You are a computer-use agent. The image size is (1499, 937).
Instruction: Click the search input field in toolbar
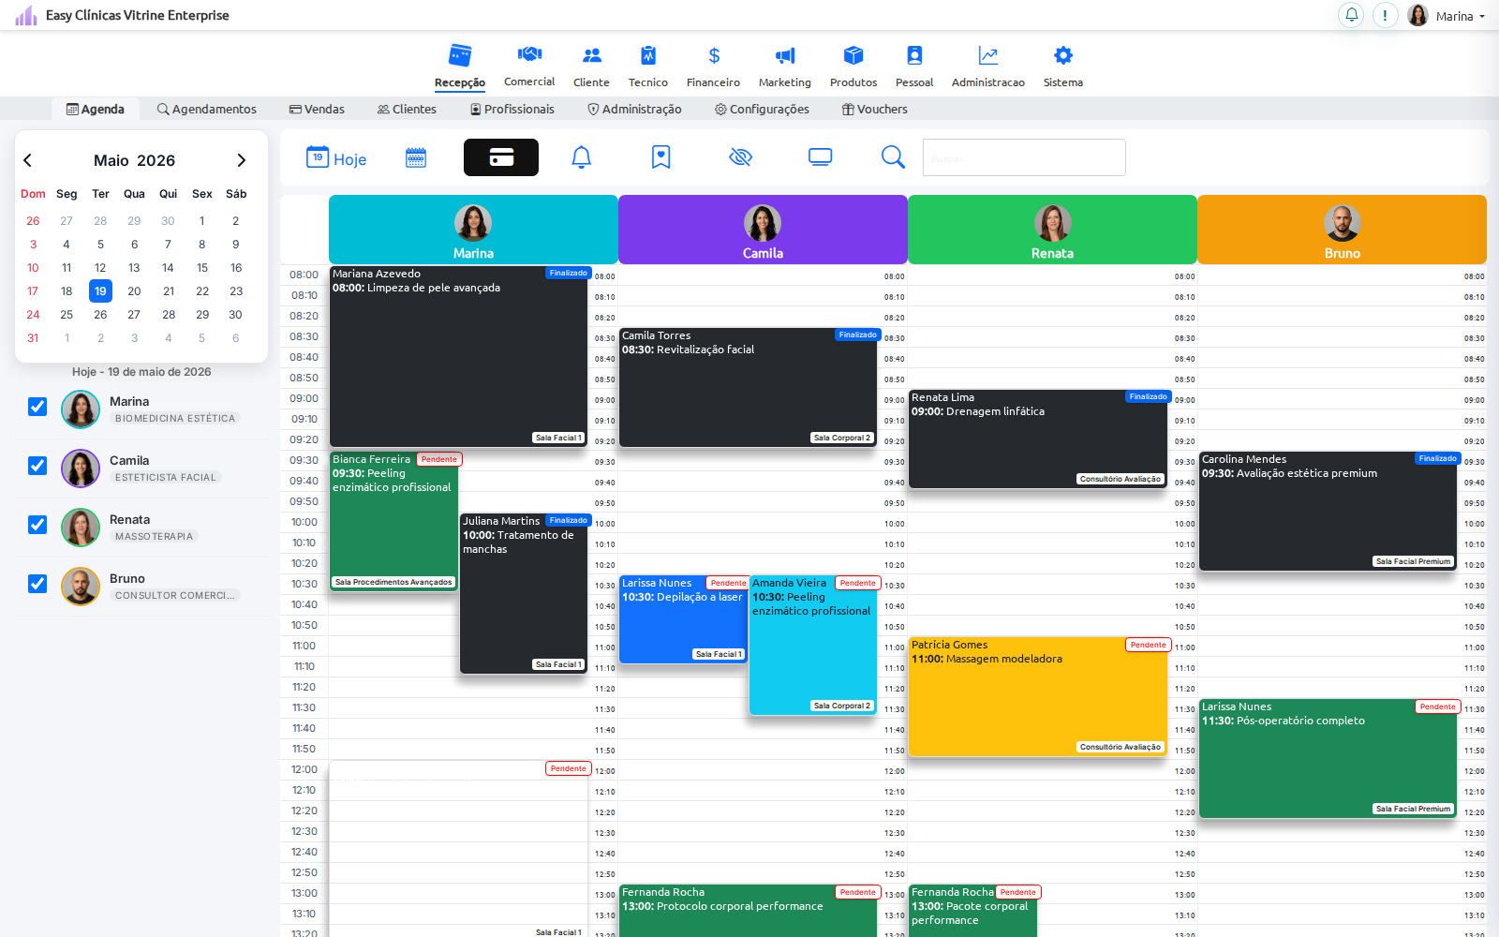[1024, 157]
